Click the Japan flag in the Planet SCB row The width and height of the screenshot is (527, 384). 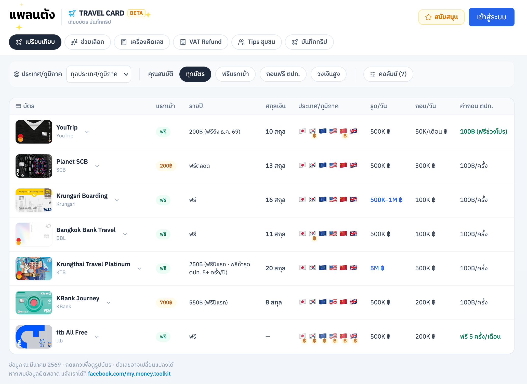(302, 165)
